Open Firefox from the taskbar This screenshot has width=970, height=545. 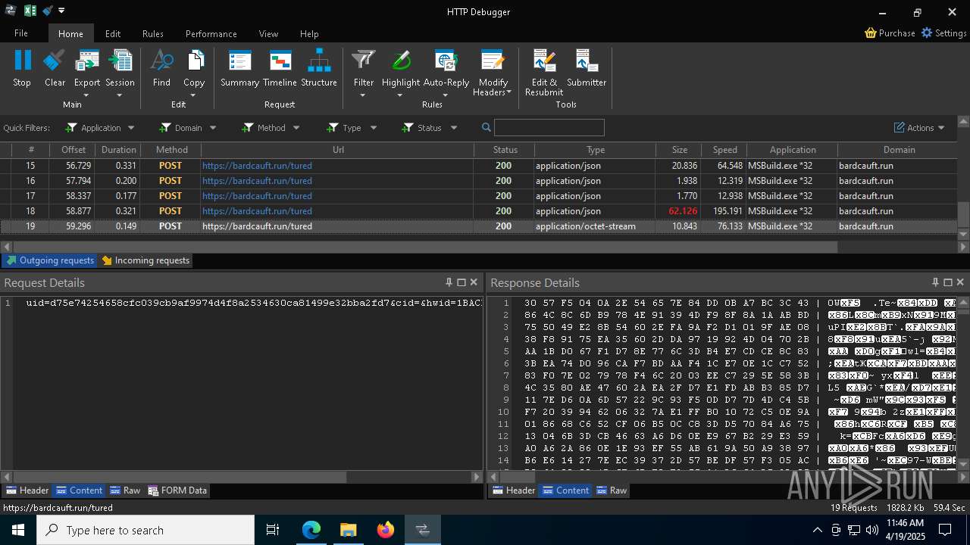386,530
